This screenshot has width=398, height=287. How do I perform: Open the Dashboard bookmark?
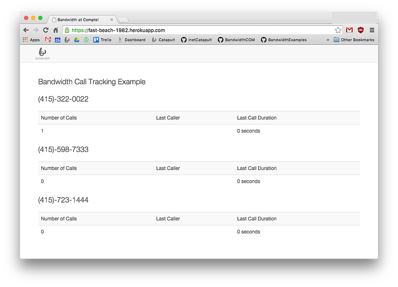[x=132, y=40]
